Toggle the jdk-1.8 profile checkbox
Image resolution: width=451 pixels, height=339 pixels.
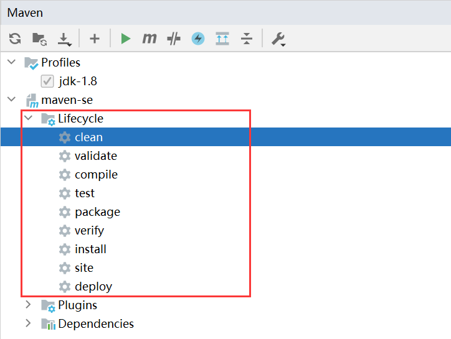coord(47,81)
